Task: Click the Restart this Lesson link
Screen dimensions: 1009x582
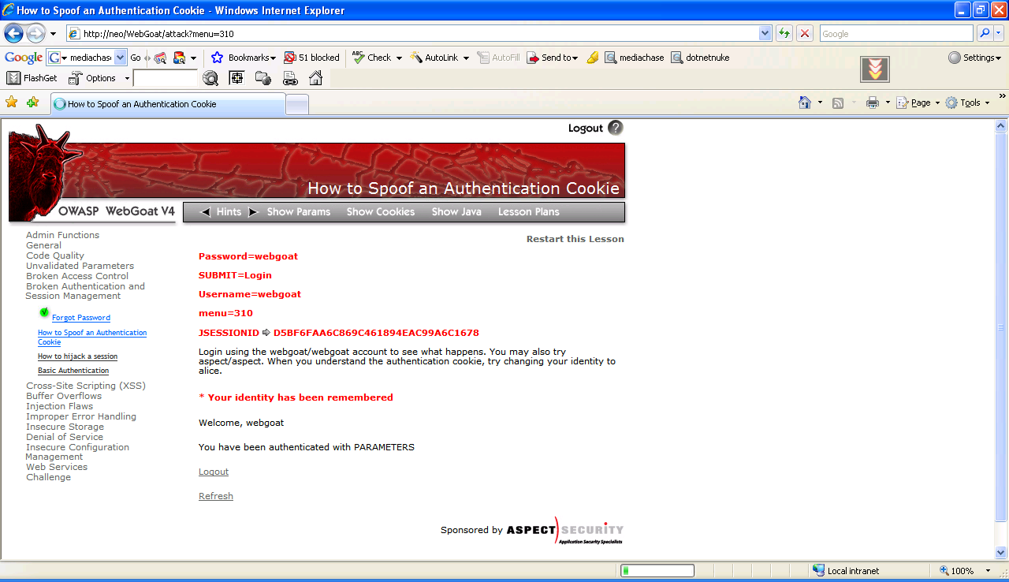Action: point(575,239)
